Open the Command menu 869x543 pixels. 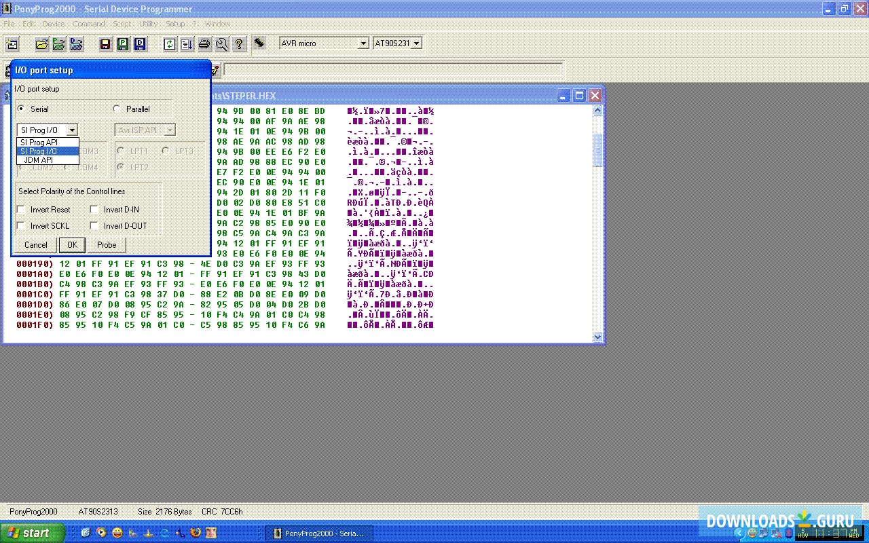click(89, 24)
